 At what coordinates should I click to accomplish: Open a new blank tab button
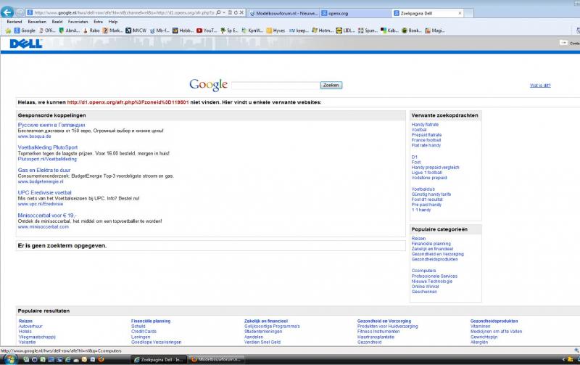(469, 13)
